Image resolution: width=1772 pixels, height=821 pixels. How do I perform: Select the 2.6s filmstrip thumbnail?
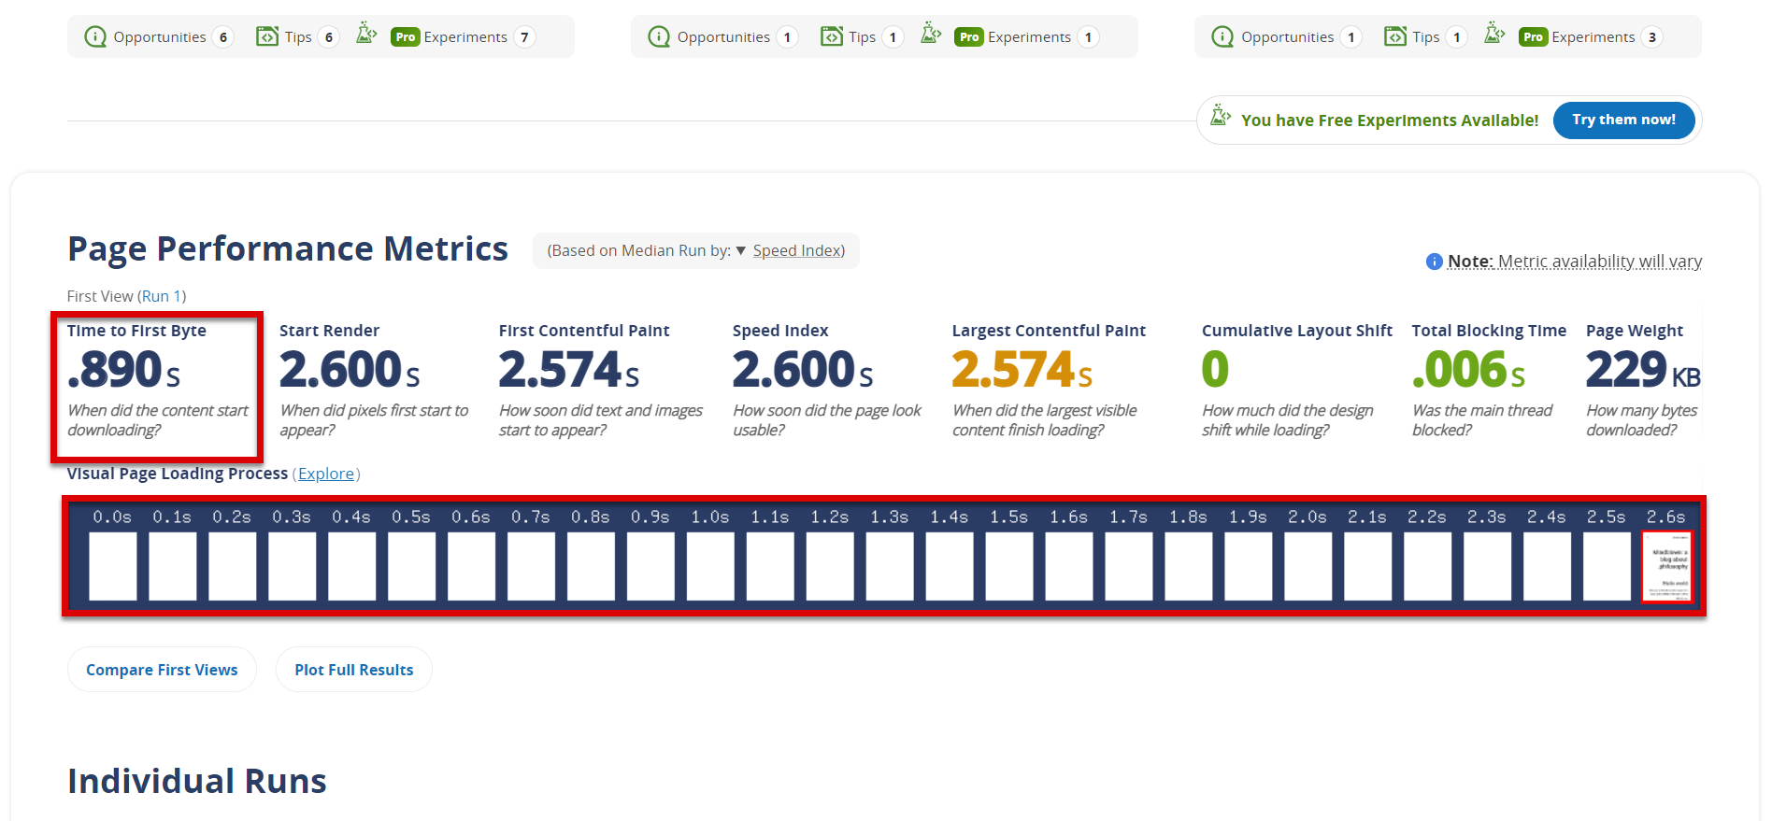(x=1665, y=566)
